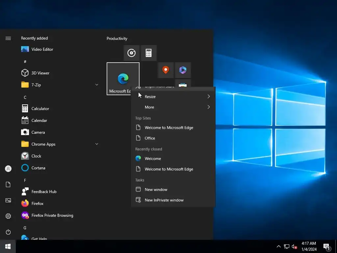Open the Resize submenu
337x253 pixels.
(173, 97)
